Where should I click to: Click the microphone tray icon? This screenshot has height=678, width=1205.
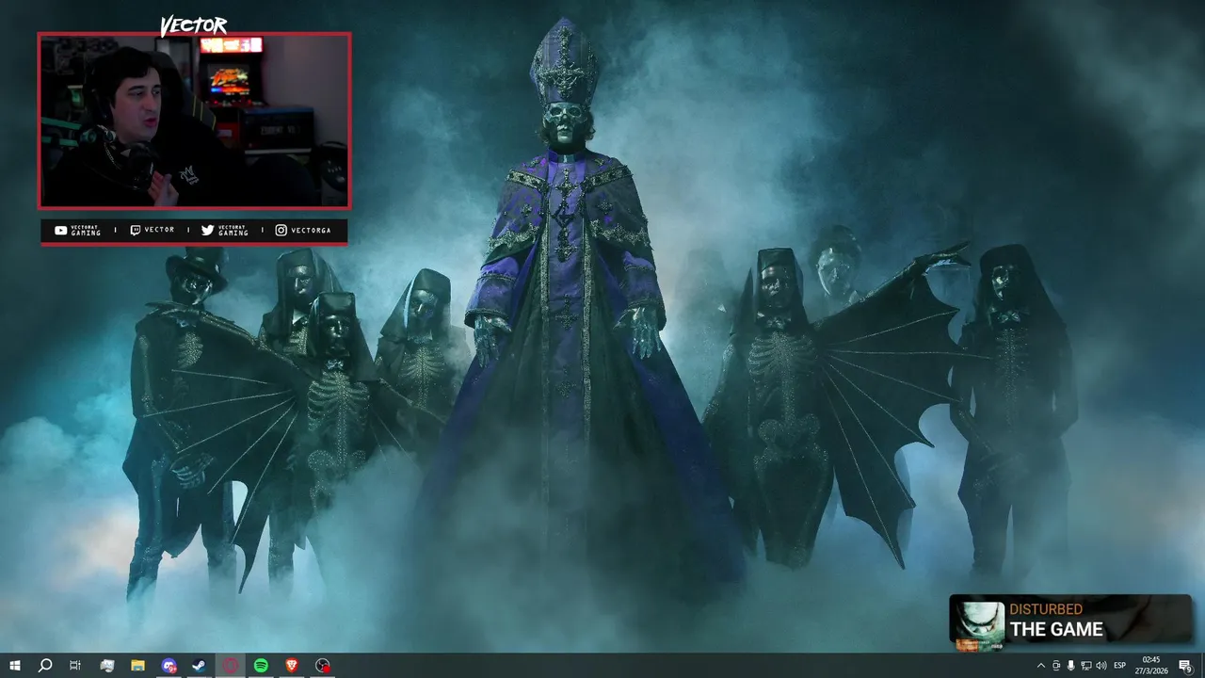(x=1071, y=666)
